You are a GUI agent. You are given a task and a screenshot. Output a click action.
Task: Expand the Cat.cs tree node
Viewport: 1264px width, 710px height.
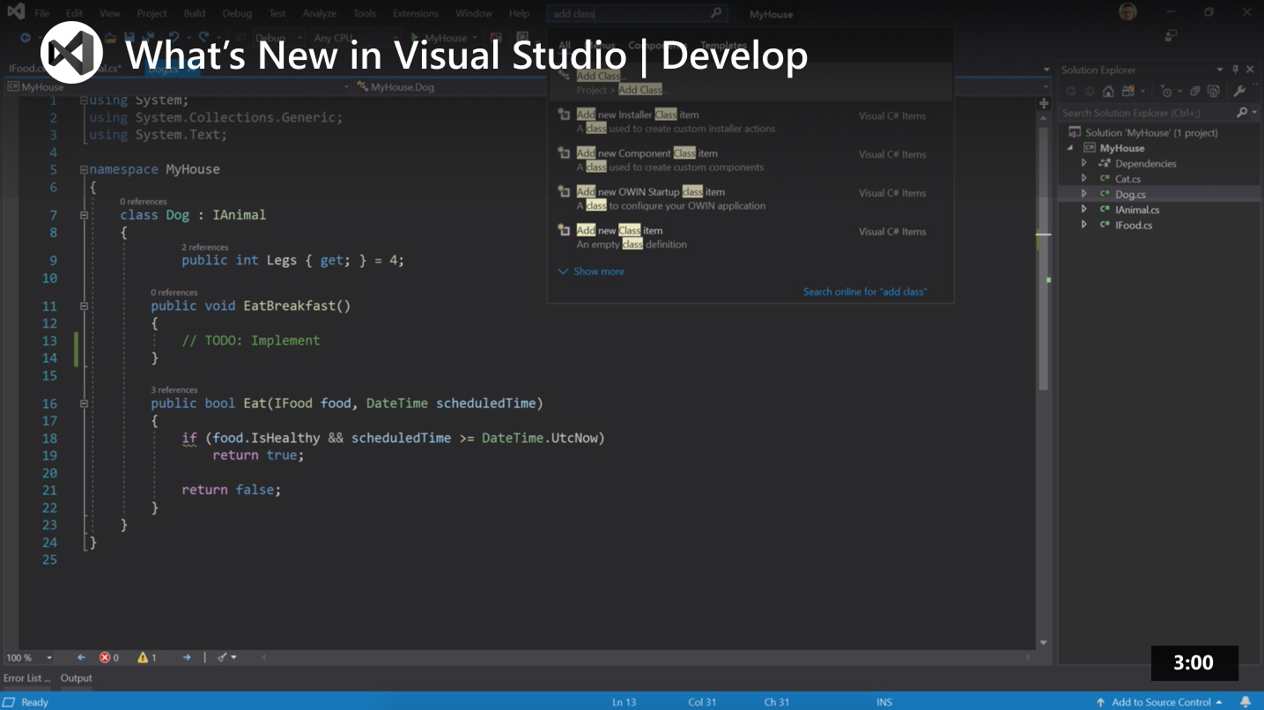click(x=1084, y=179)
